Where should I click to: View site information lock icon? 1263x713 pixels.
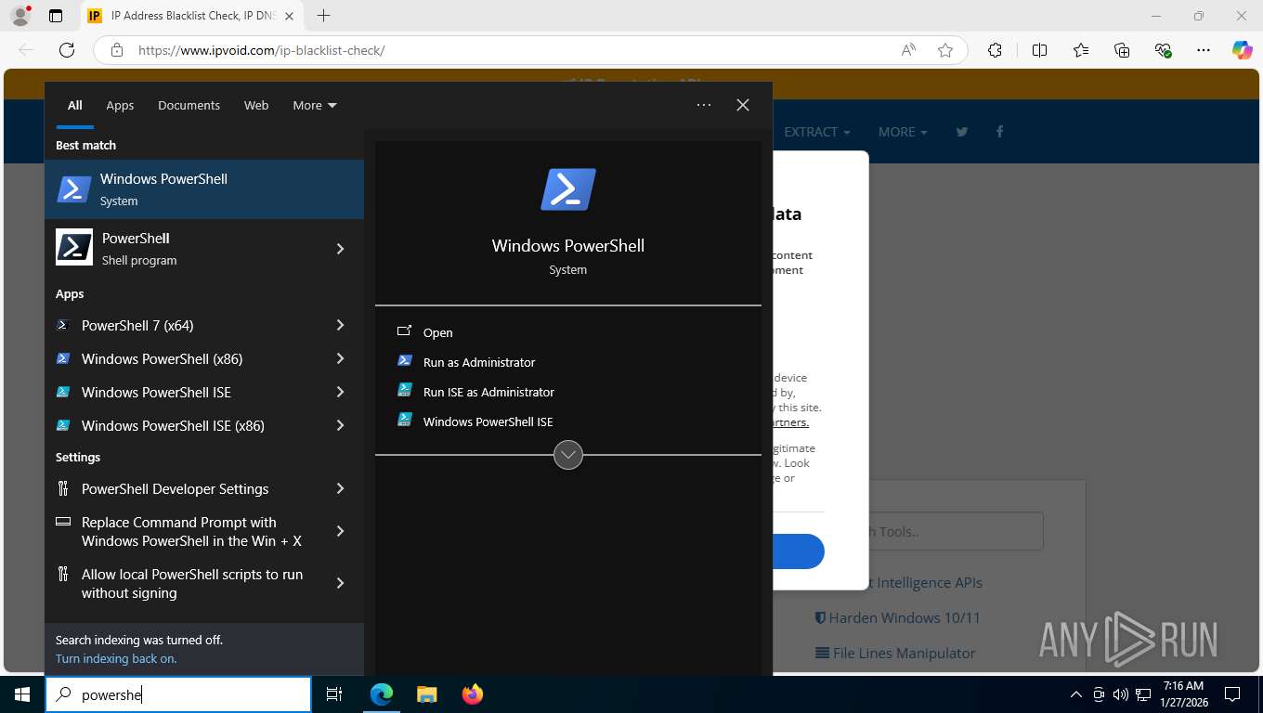point(116,50)
